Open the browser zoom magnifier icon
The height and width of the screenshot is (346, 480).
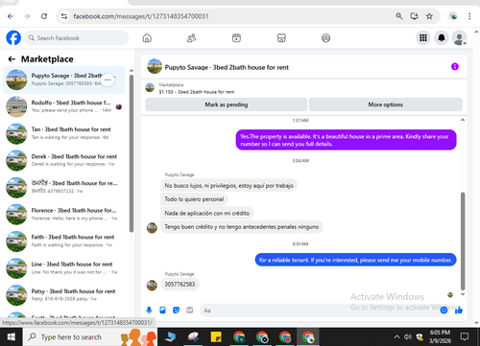tap(398, 16)
